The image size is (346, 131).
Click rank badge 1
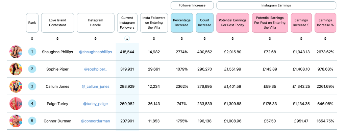click(32, 52)
